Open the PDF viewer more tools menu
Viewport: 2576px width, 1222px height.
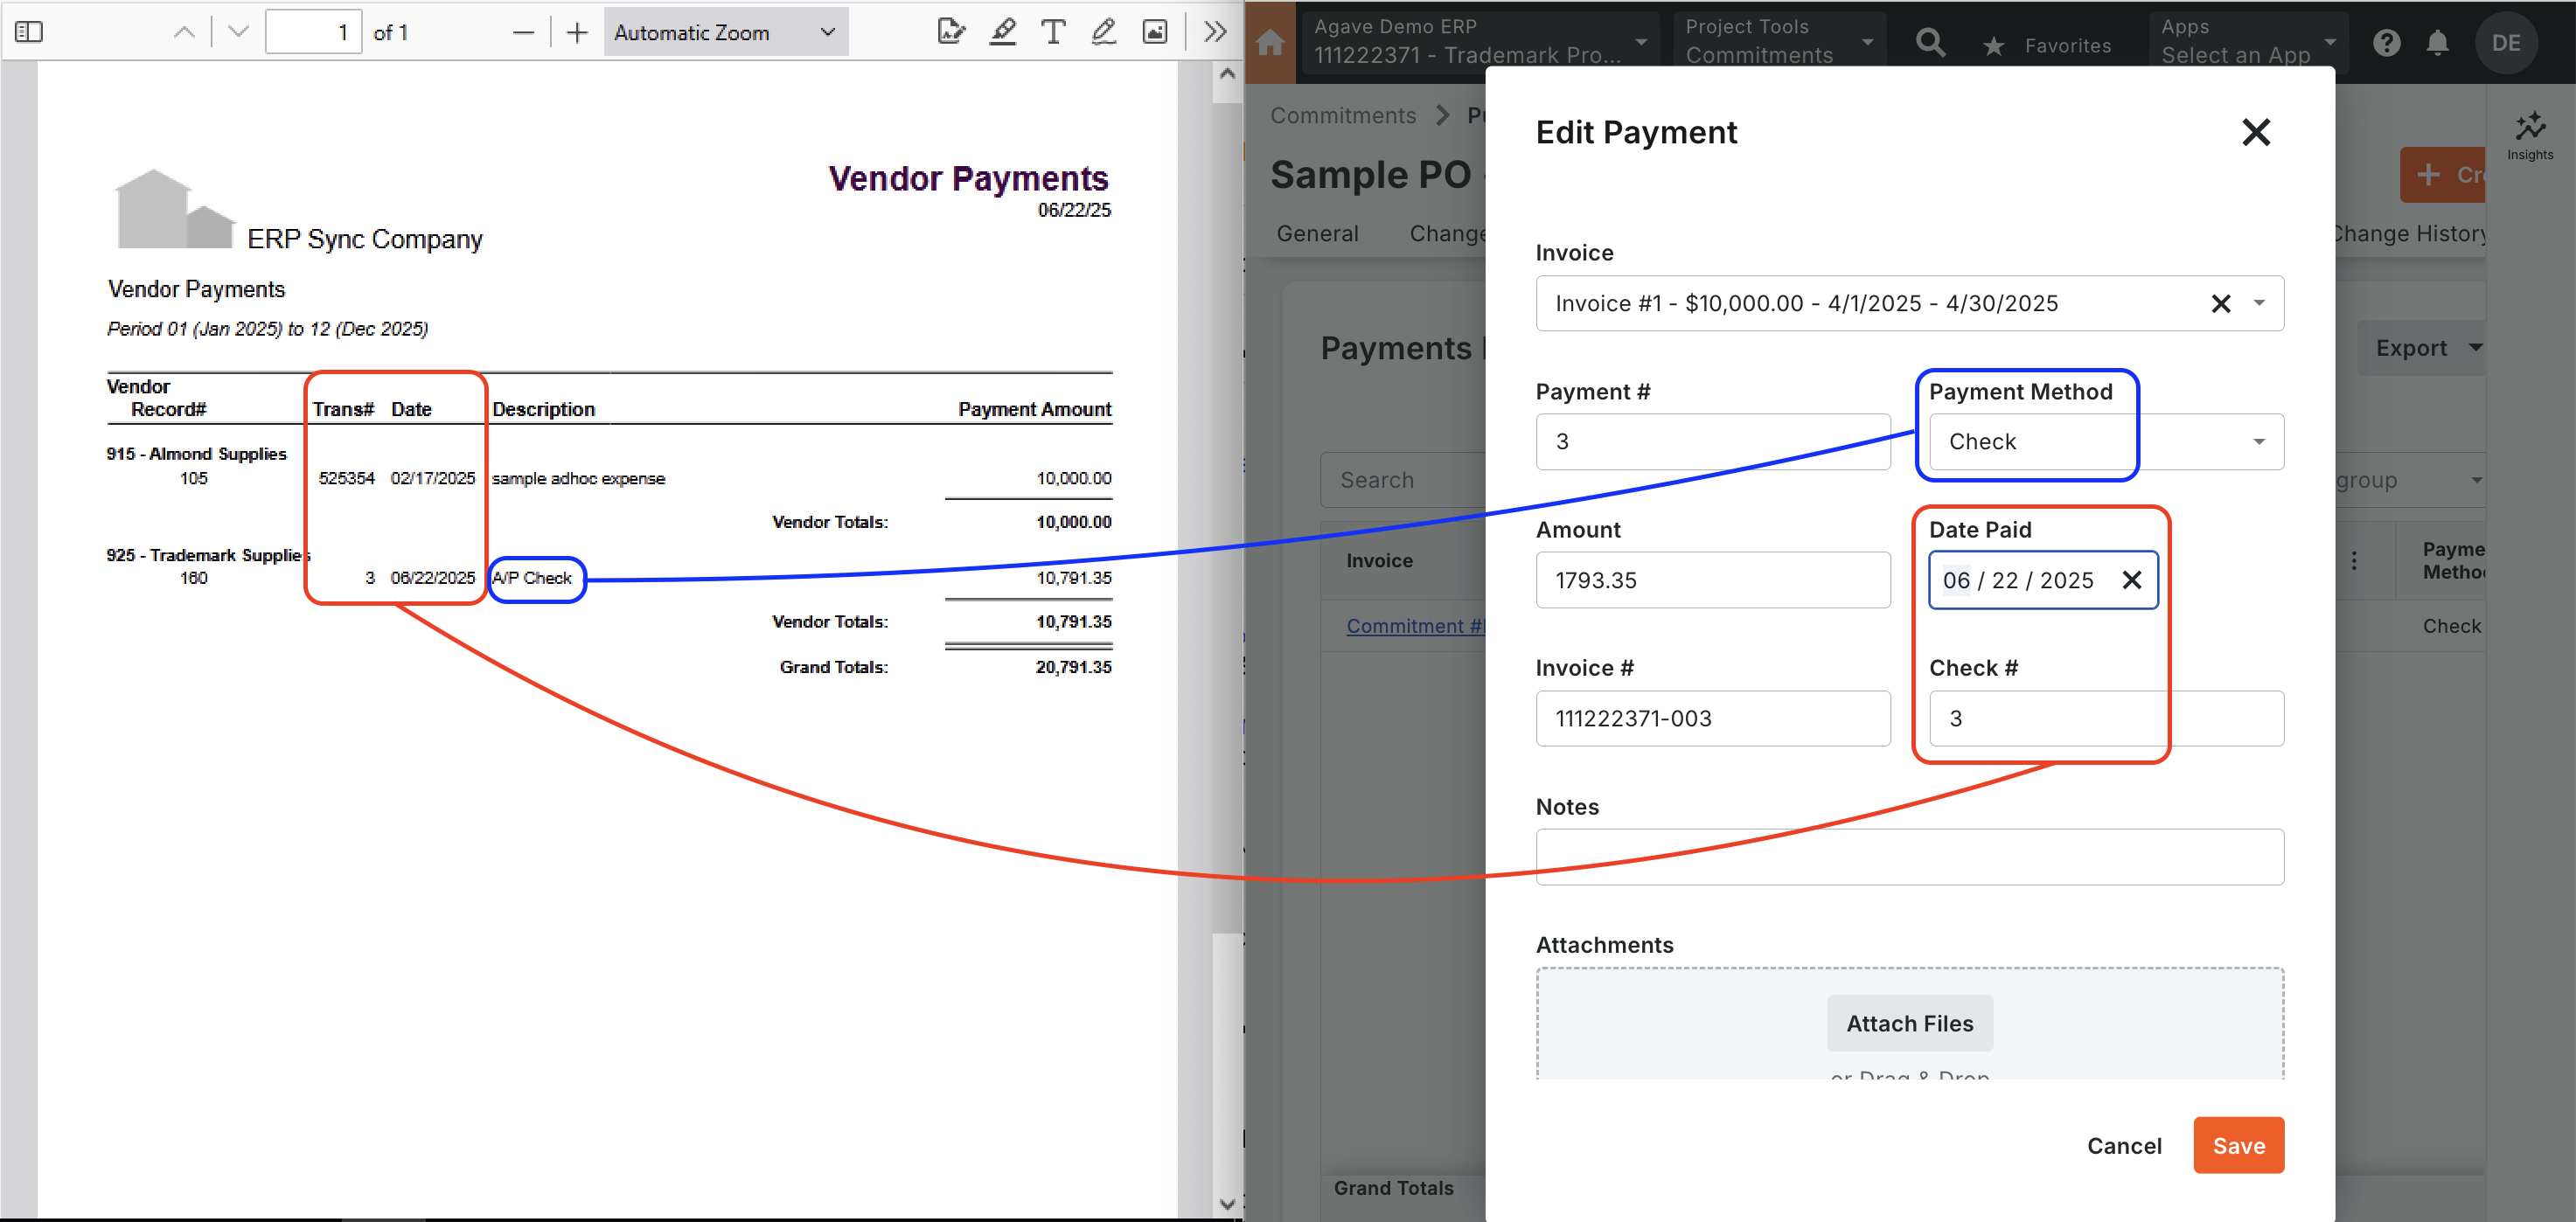click(1215, 32)
